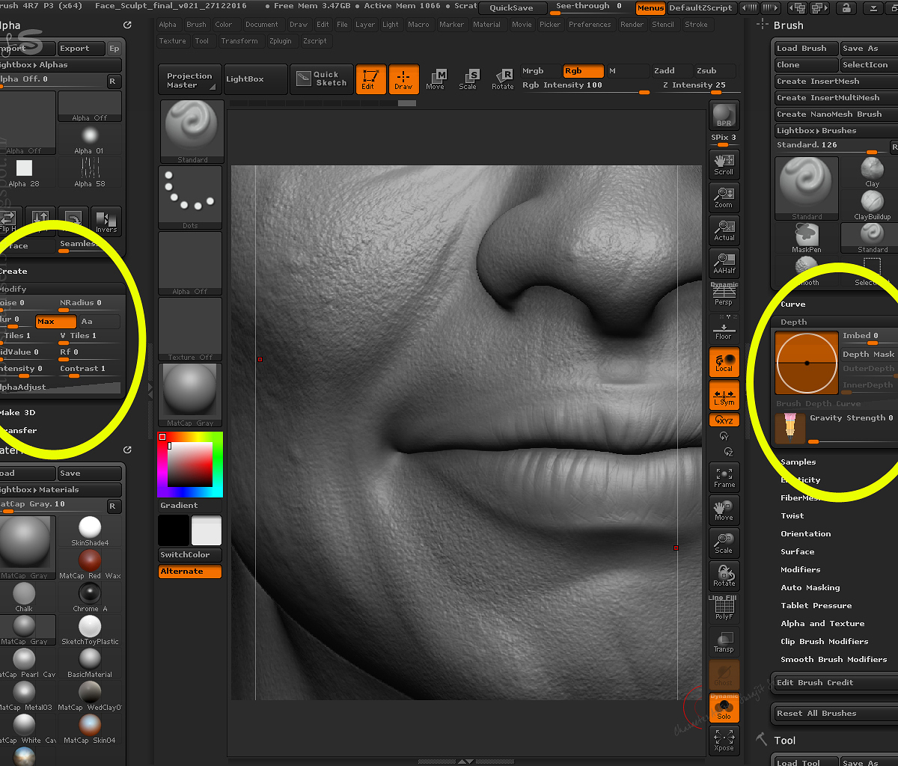Collapse the Depth brush section

click(x=794, y=322)
